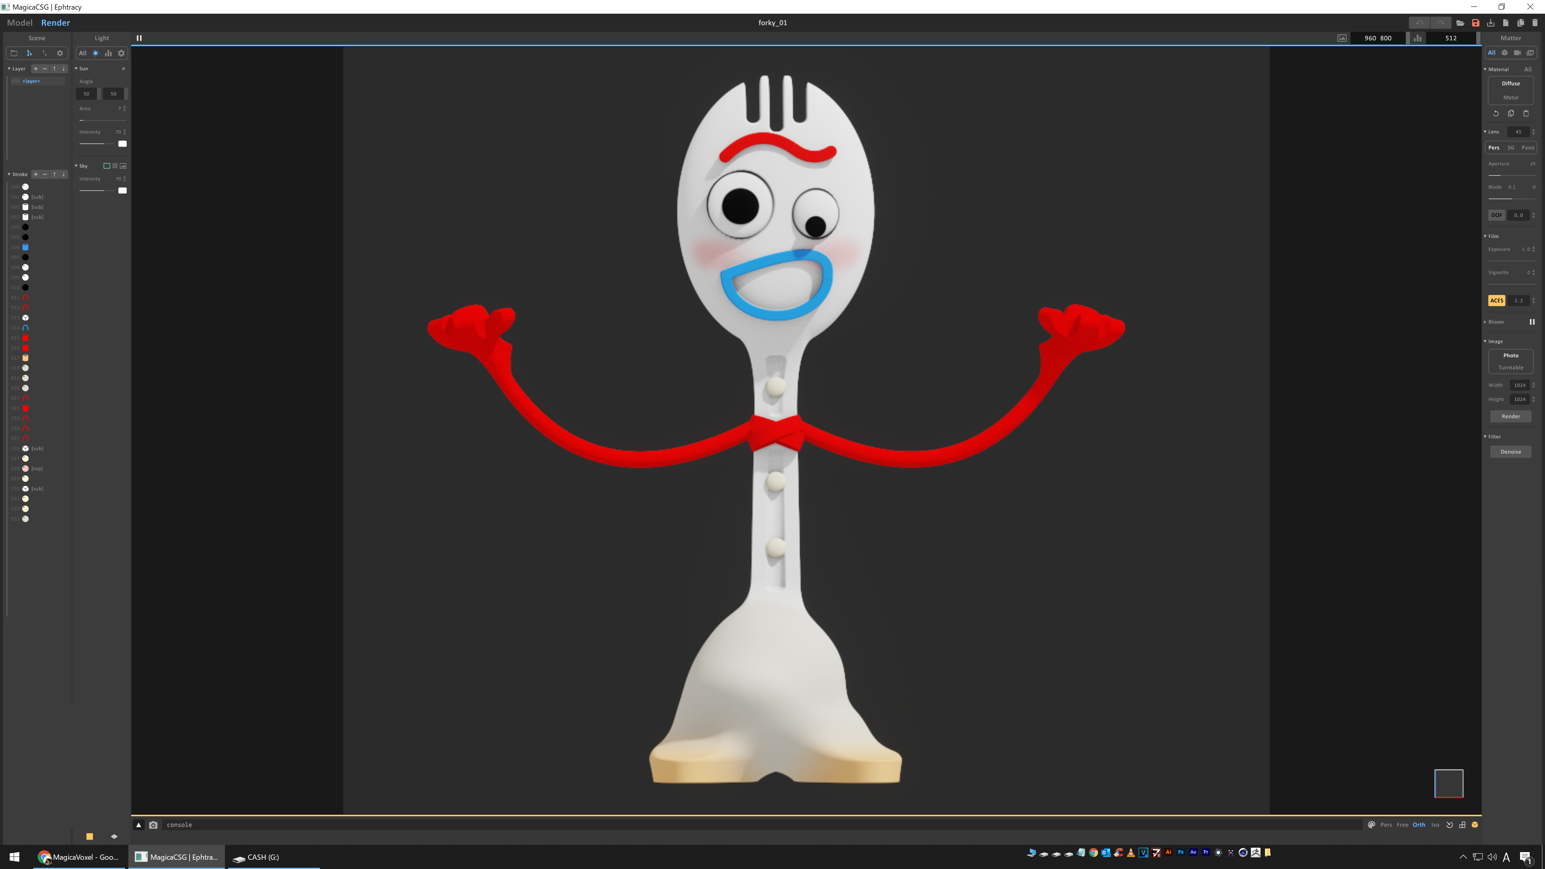Switch the viewport to Iso camera

coord(1435,825)
